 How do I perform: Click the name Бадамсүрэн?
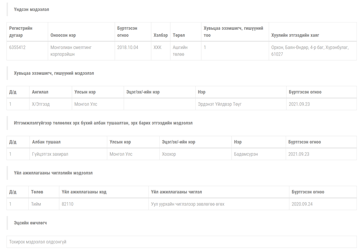point(246,154)
